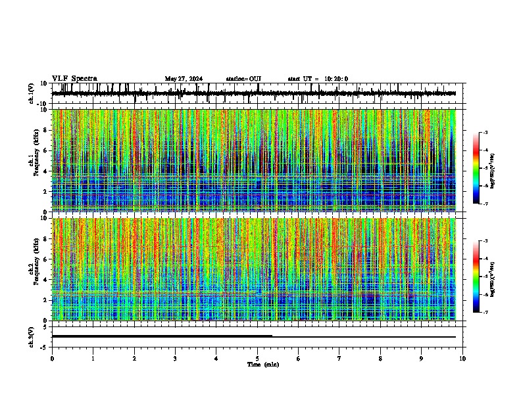
Task: Click the 'start UT = 10:20:0' text
Action: [x=318, y=79]
